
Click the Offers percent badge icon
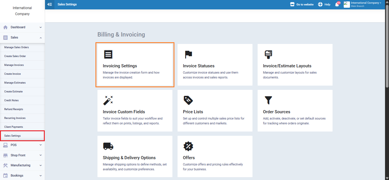(188, 146)
